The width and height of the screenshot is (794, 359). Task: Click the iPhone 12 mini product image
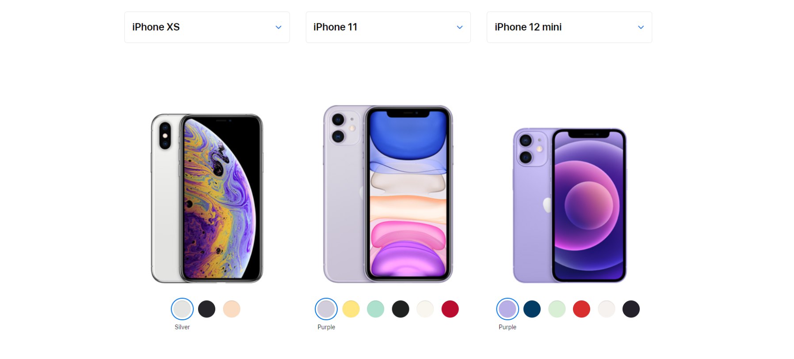point(570,206)
